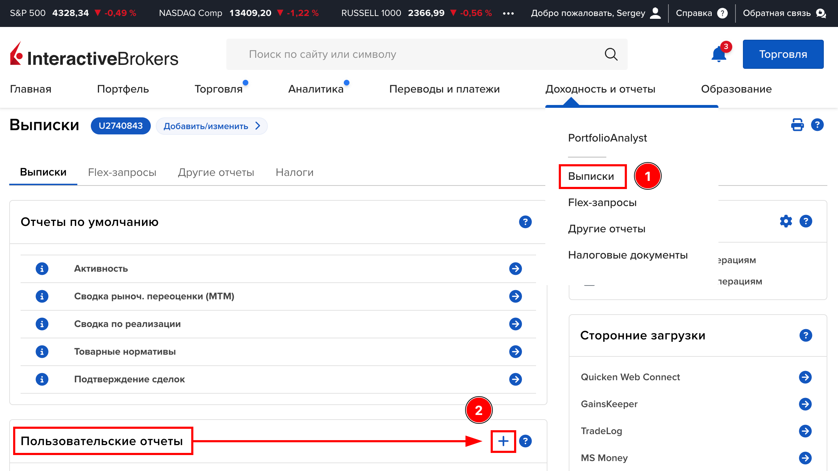Show info for Сводка рыноч. переоценки (MTM)

point(42,296)
